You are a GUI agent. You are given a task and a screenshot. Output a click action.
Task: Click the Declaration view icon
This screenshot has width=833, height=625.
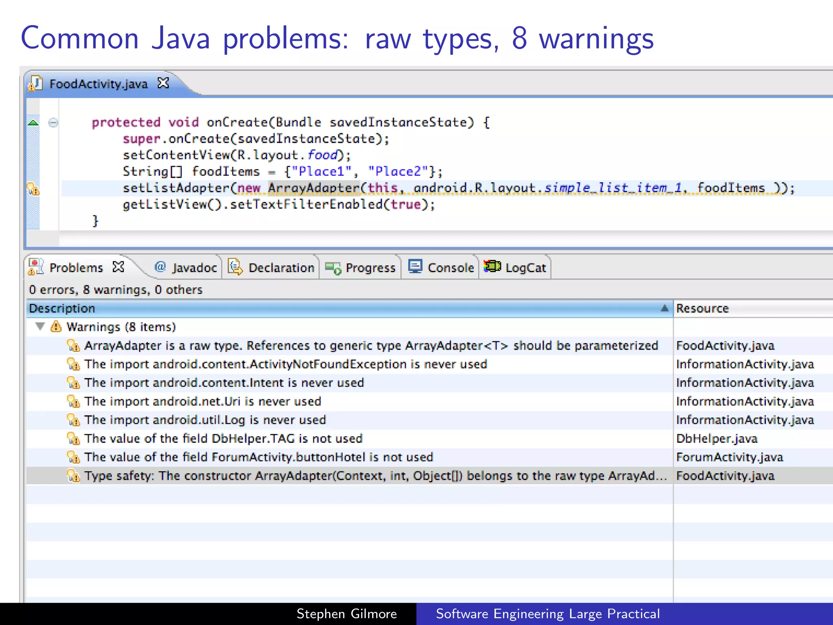tap(235, 267)
